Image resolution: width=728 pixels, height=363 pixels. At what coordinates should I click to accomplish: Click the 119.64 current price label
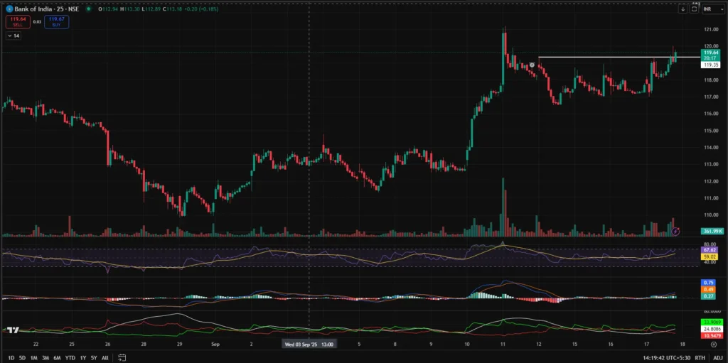pyautogui.click(x=710, y=53)
